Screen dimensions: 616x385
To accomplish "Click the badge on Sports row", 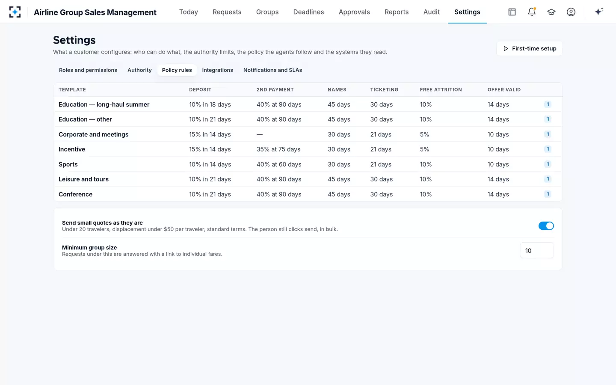I will (x=548, y=164).
